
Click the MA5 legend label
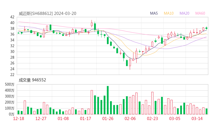(154, 13)
